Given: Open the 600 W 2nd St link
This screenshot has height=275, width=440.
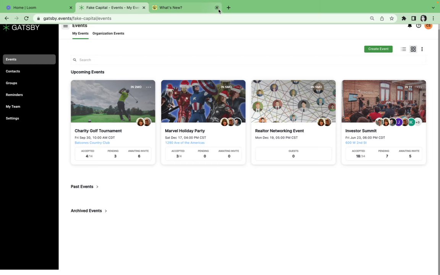Looking at the screenshot, I should tap(356, 142).
